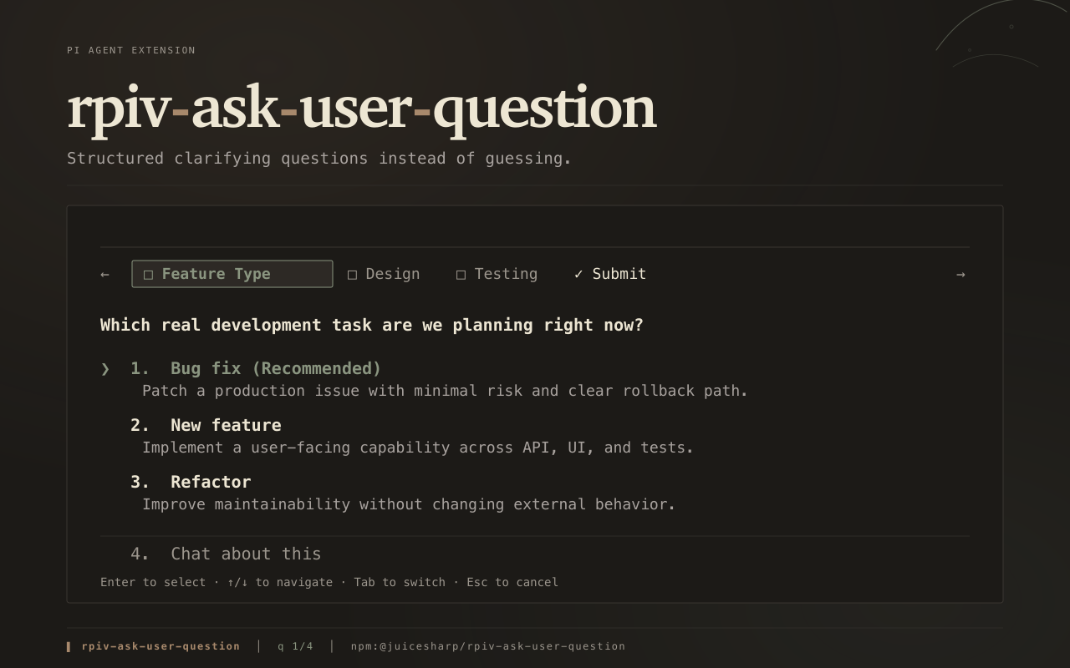Image resolution: width=1070 pixels, height=668 pixels.
Task: Click the selection chevron beside Bug fix
Action: point(105,368)
